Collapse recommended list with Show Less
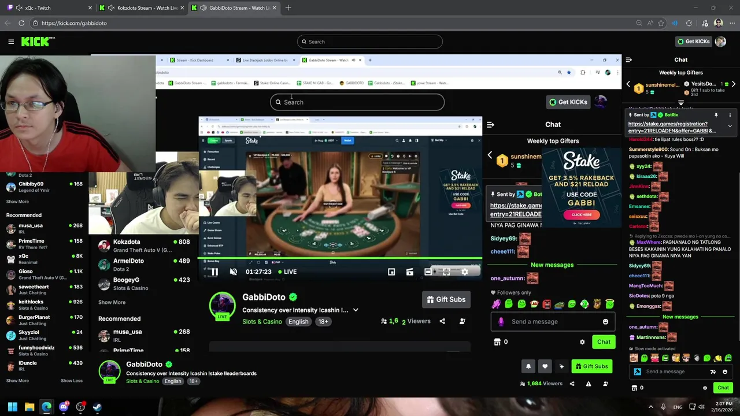Image resolution: width=740 pixels, height=416 pixels. pyautogui.click(x=72, y=381)
